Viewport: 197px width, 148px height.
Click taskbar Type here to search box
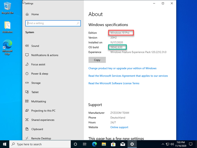(x=40, y=144)
